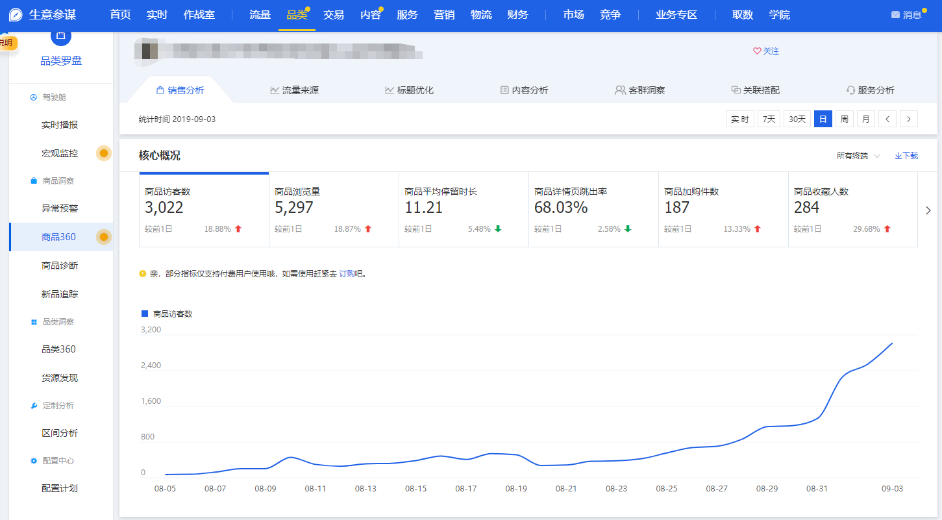The image size is (942, 520).
Task: Click the 品类罗盘 bag icon in sidebar
Action: [60, 36]
